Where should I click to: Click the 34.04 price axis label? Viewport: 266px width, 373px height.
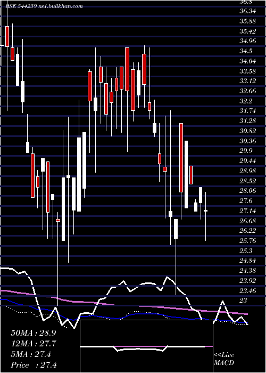tap(248, 61)
